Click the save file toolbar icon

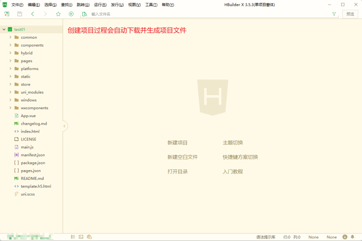pyautogui.click(x=20, y=14)
